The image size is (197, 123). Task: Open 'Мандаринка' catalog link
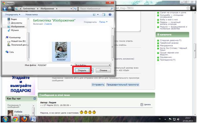pos(166,46)
